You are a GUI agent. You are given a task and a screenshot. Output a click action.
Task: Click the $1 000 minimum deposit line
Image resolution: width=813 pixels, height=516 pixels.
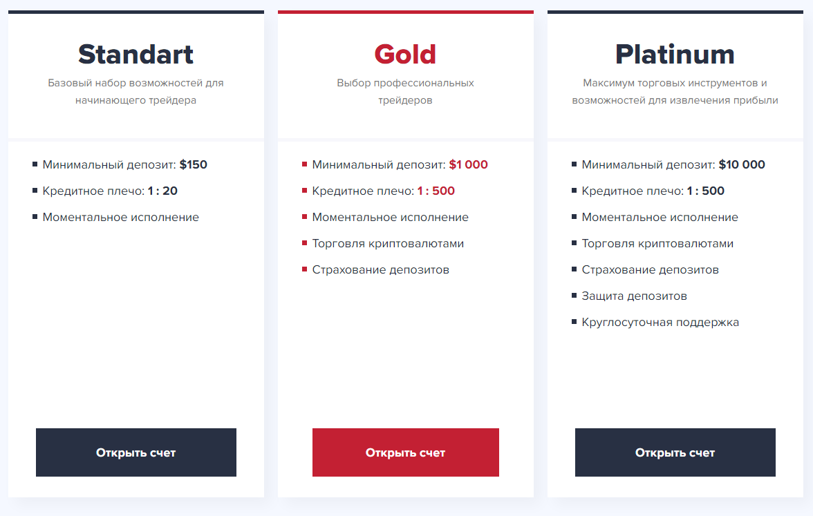400,164
